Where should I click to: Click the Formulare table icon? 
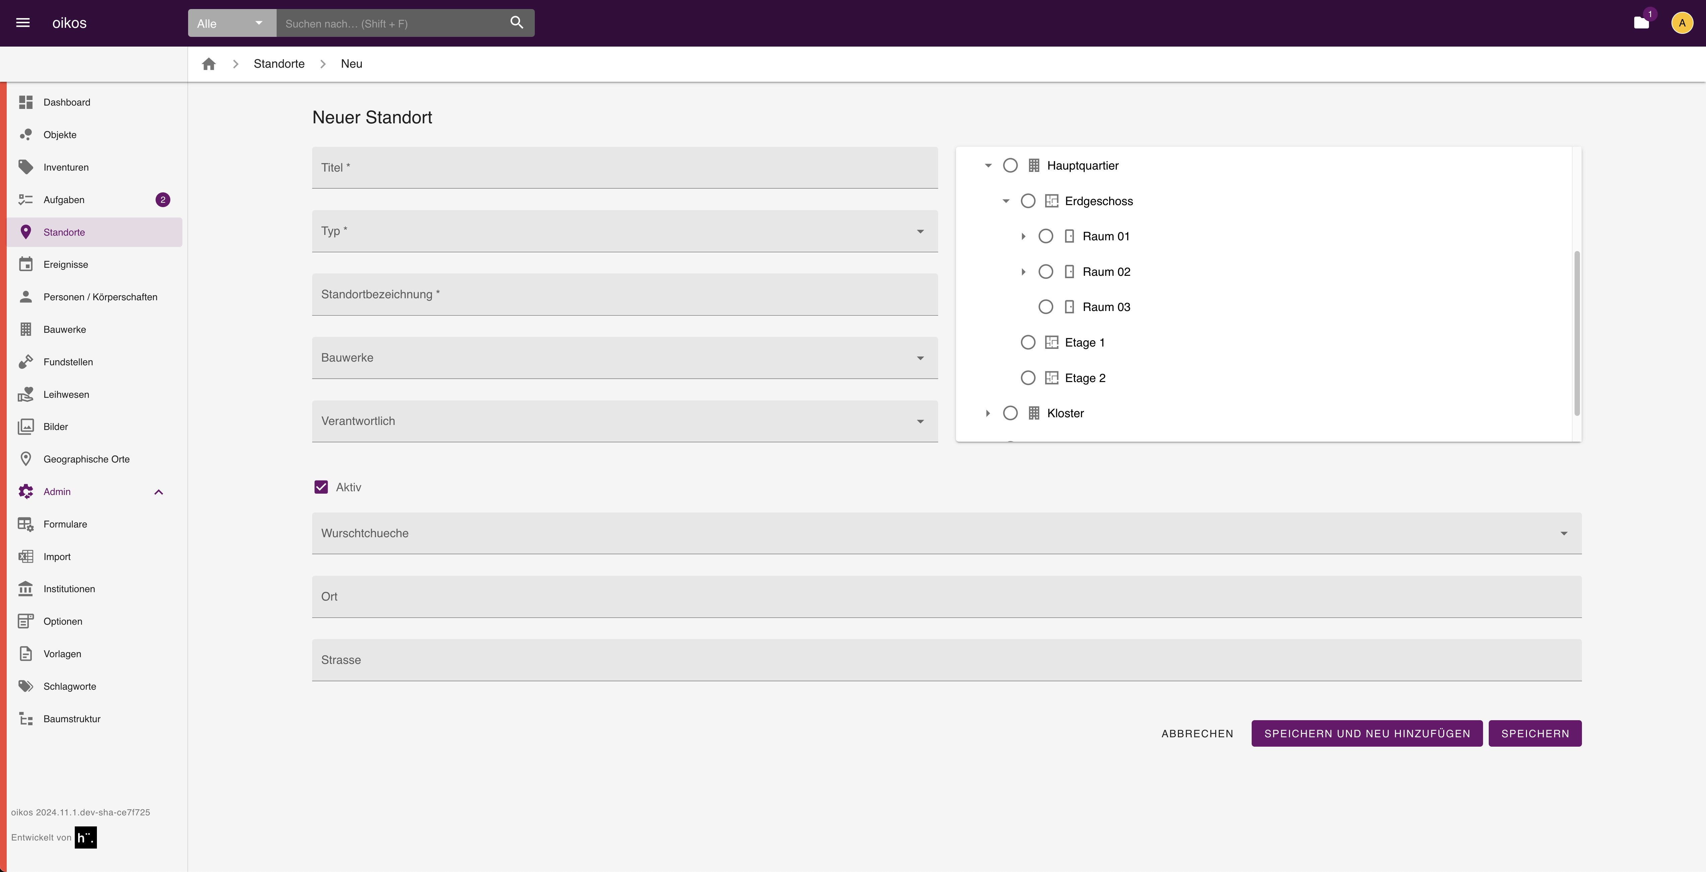pos(26,524)
